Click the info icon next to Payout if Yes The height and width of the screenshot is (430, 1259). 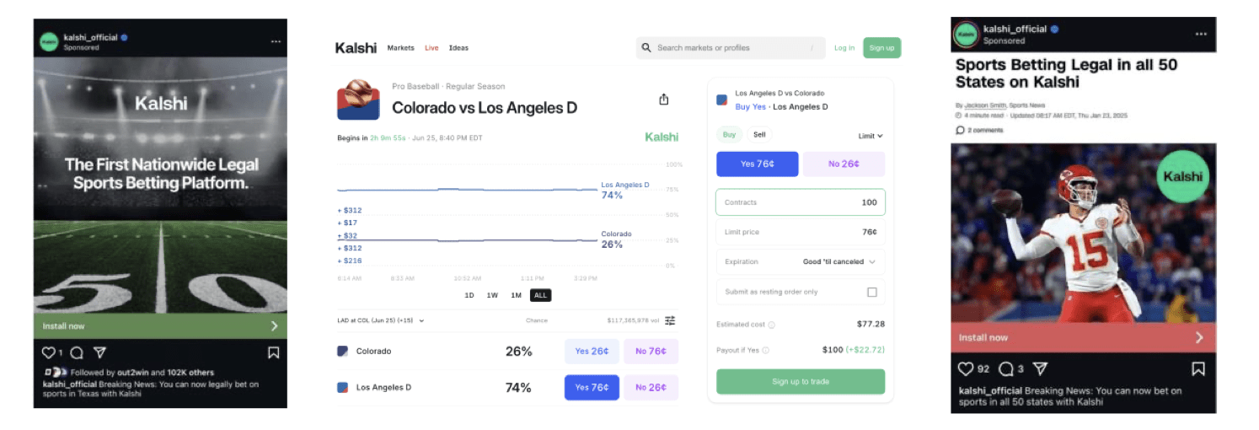point(765,350)
